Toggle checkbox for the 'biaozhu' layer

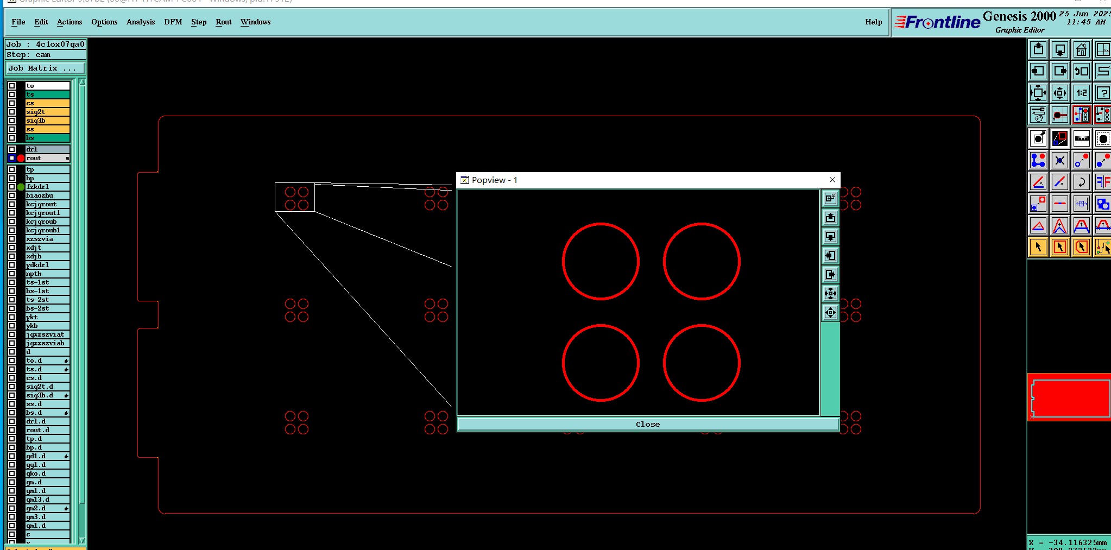tap(12, 195)
